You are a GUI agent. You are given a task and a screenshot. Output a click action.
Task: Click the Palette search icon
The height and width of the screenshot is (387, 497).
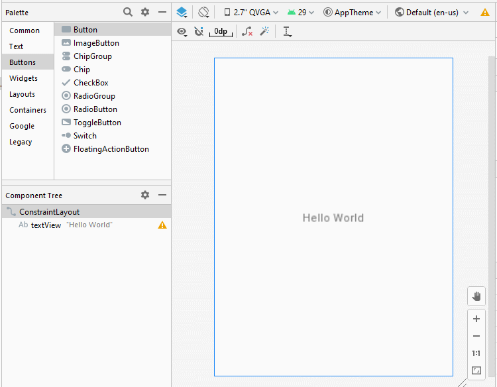(x=128, y=12)
